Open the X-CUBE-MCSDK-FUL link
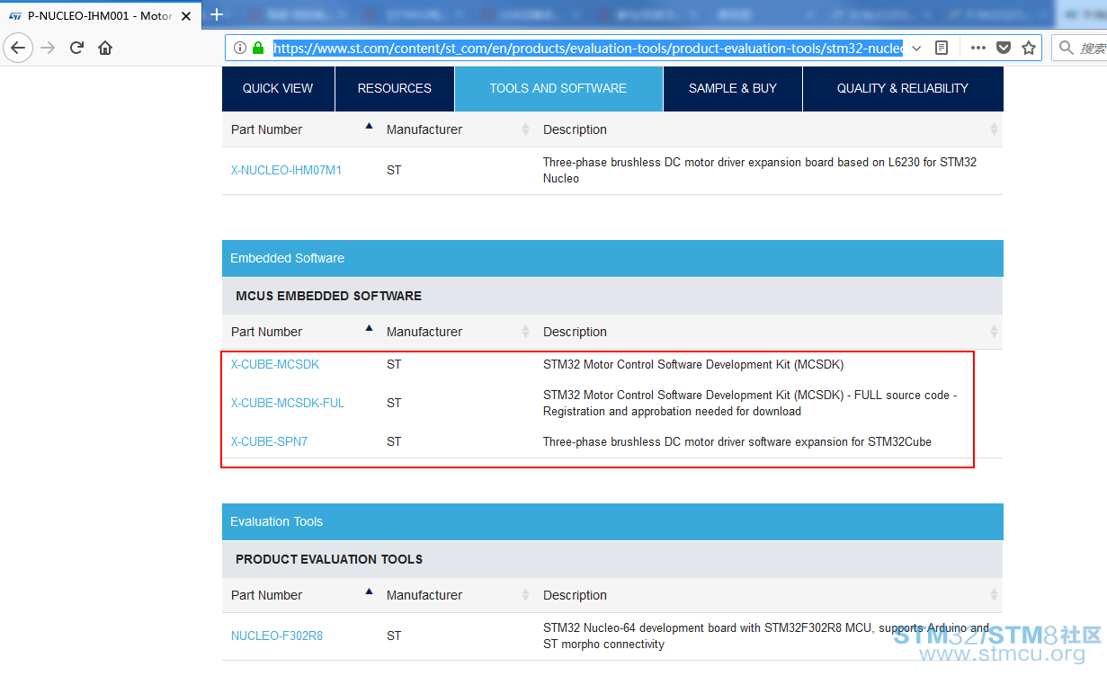Screen dimensions: 1107x676 click(x=288, y=403)
